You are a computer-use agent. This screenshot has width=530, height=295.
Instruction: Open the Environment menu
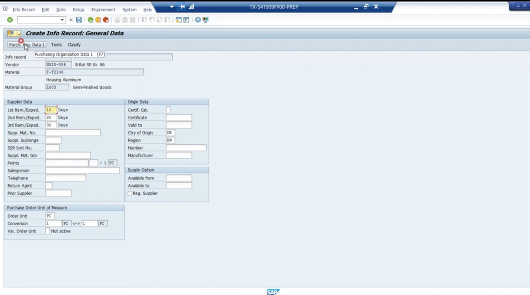coord(103,9)
